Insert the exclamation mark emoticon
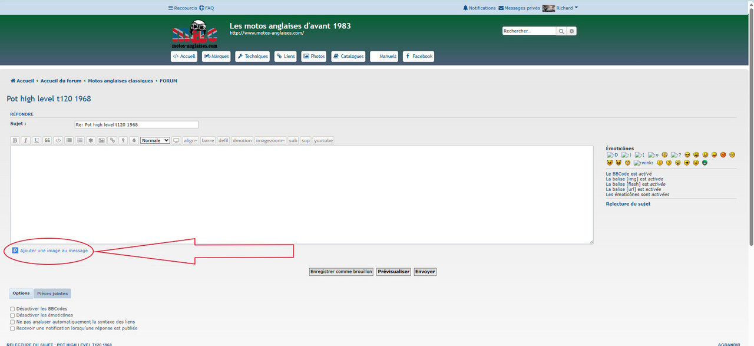The image size is (754, 346). tap(660, 163)
